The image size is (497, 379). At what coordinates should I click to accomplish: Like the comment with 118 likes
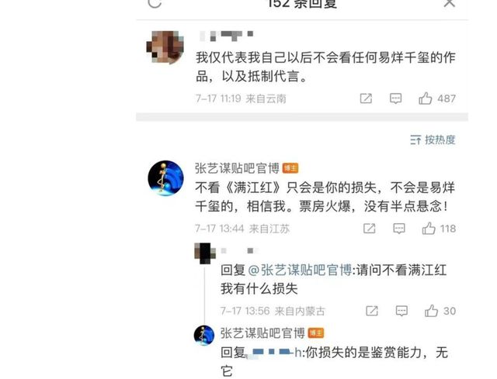[439, 228]
